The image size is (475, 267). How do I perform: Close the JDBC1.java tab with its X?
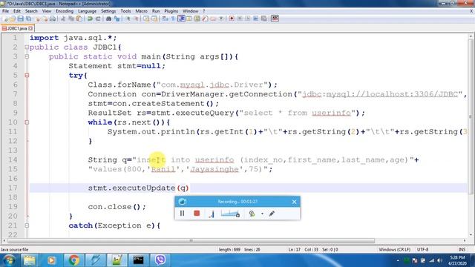click(30, 28)
